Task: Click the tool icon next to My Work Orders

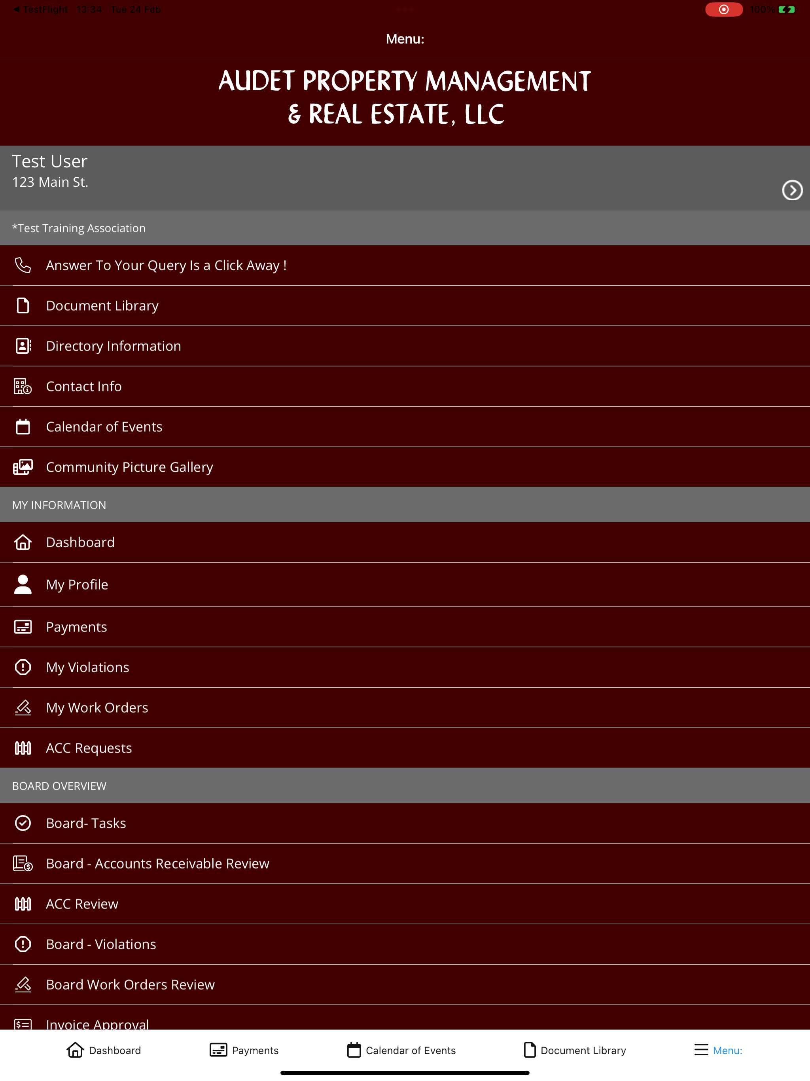Action: (x=23, y=707)
